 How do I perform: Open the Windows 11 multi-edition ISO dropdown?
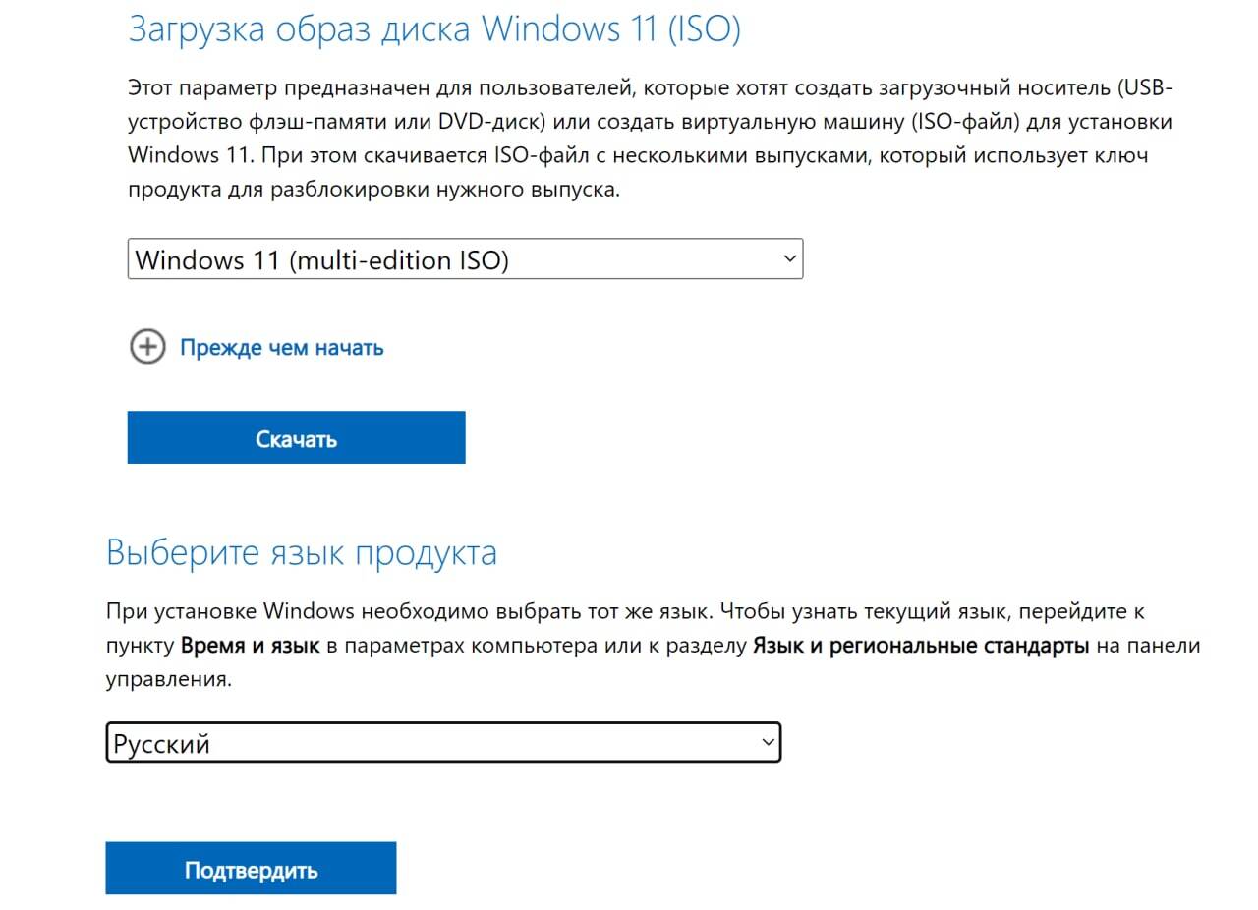click(465, 259)
